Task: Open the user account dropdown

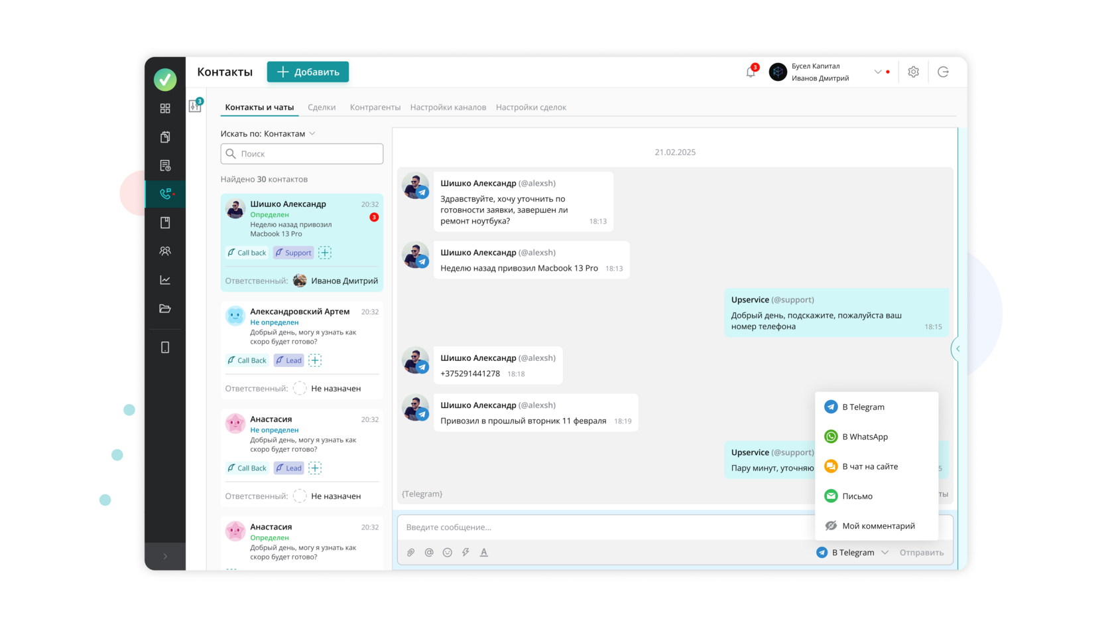Action: (x=878, y=72)
